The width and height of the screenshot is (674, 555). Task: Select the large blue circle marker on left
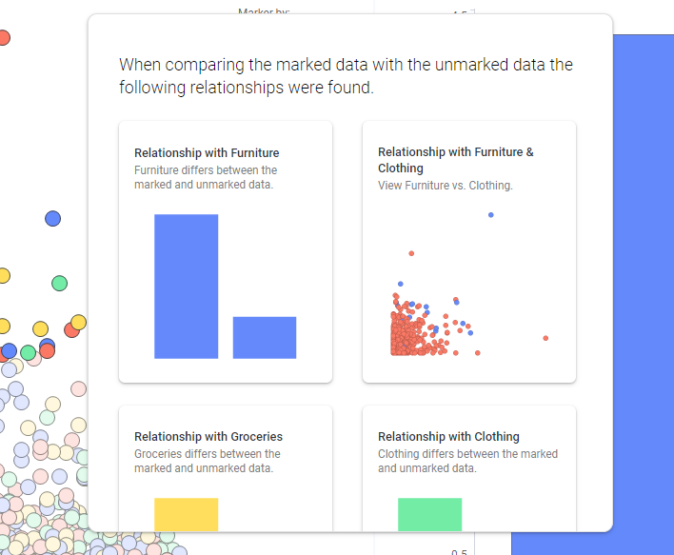coord(53,219)
